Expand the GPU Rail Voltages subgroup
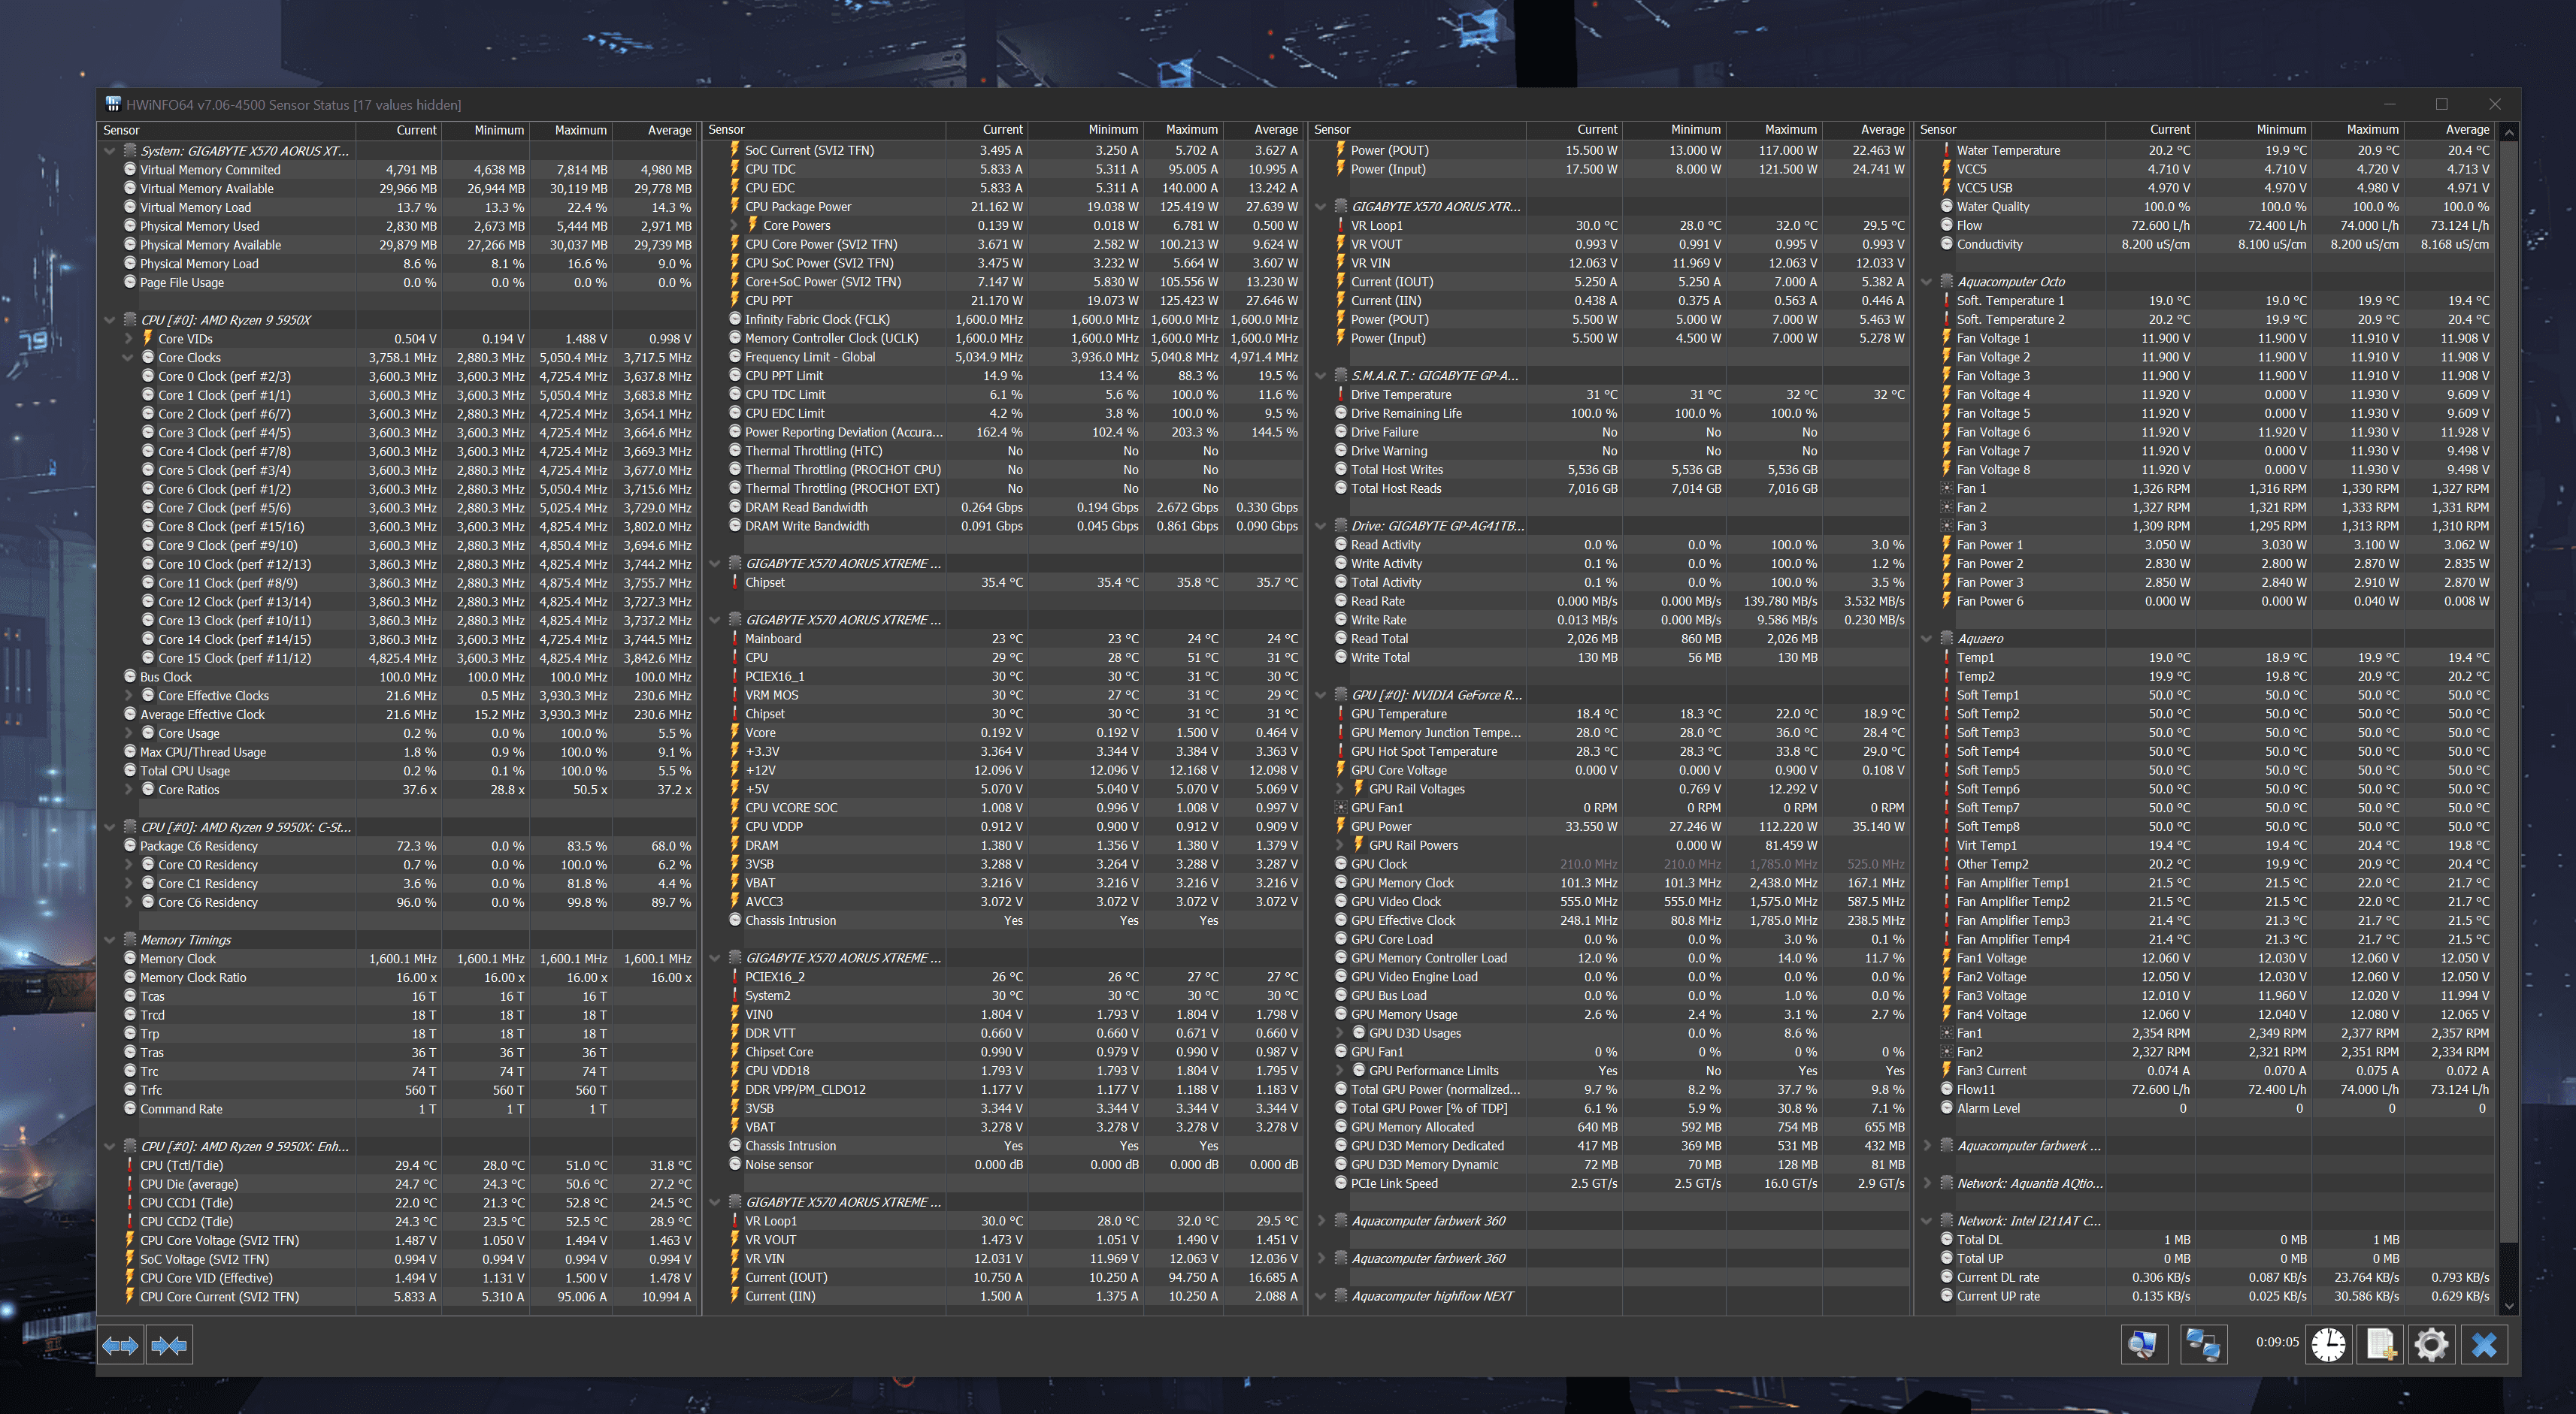Image resolution: width=2576 pixels, height=1414 pixels. click(1340, 790)
